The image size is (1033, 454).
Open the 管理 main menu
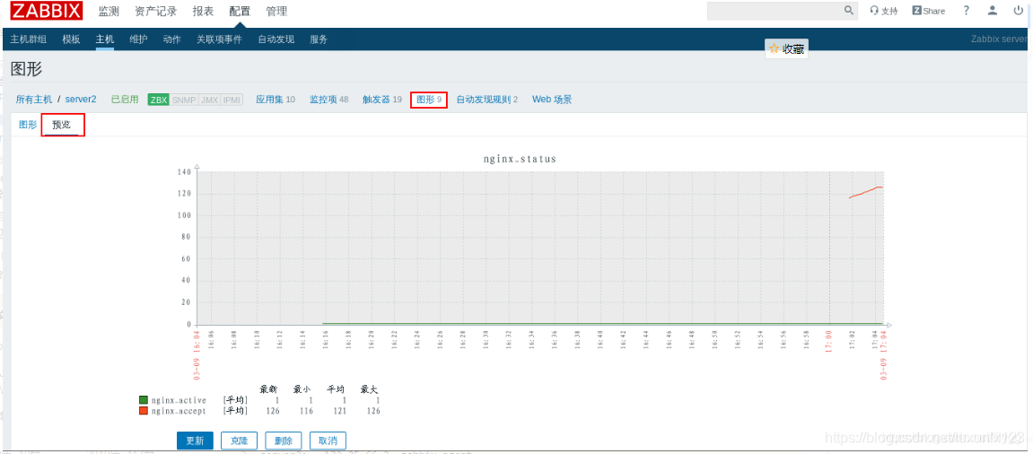pyautogui.click(x=276, y=11)
